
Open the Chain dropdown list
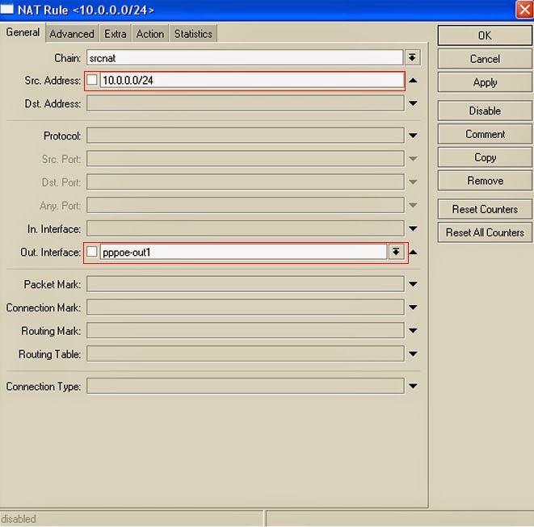point(412,57)
